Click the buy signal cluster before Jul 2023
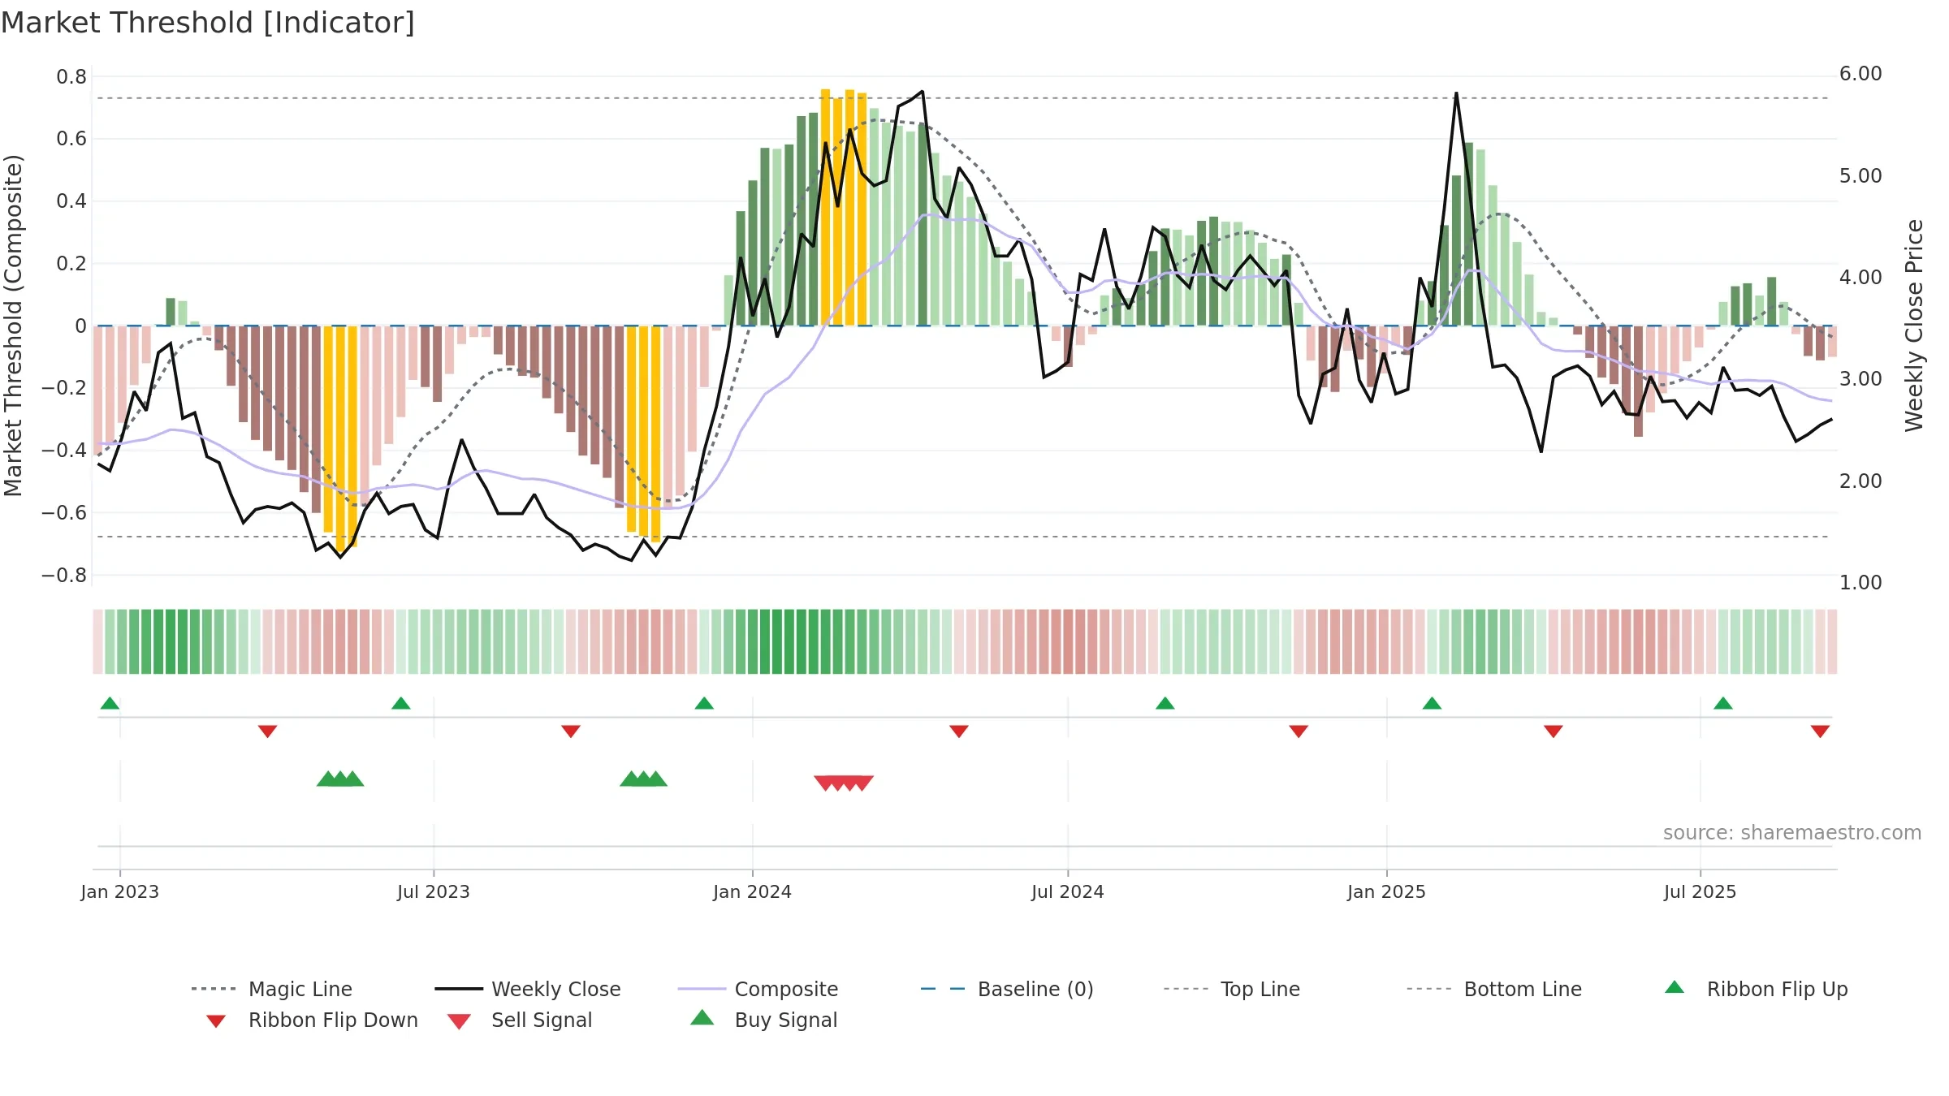The height and width of the screenshot is (1096, 1949). coord(340,779)
